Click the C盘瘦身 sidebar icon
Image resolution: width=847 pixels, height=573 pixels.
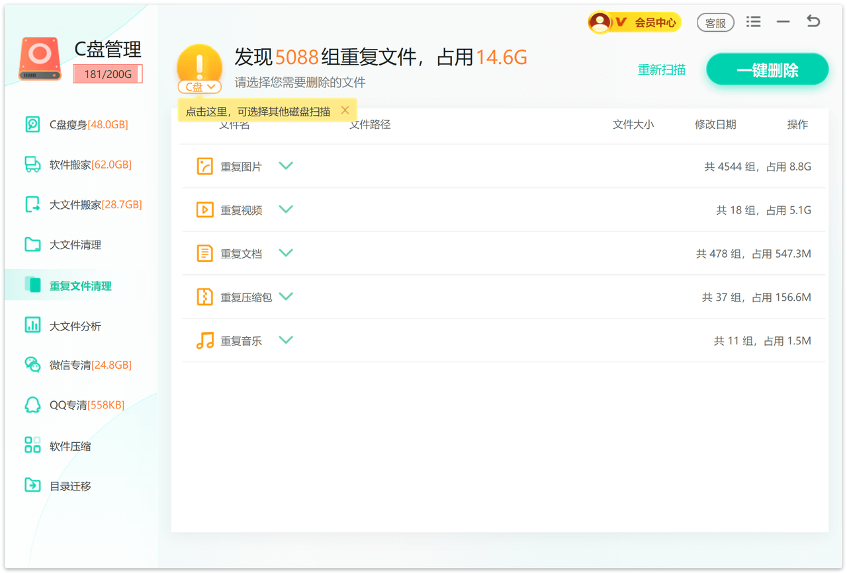32,124
